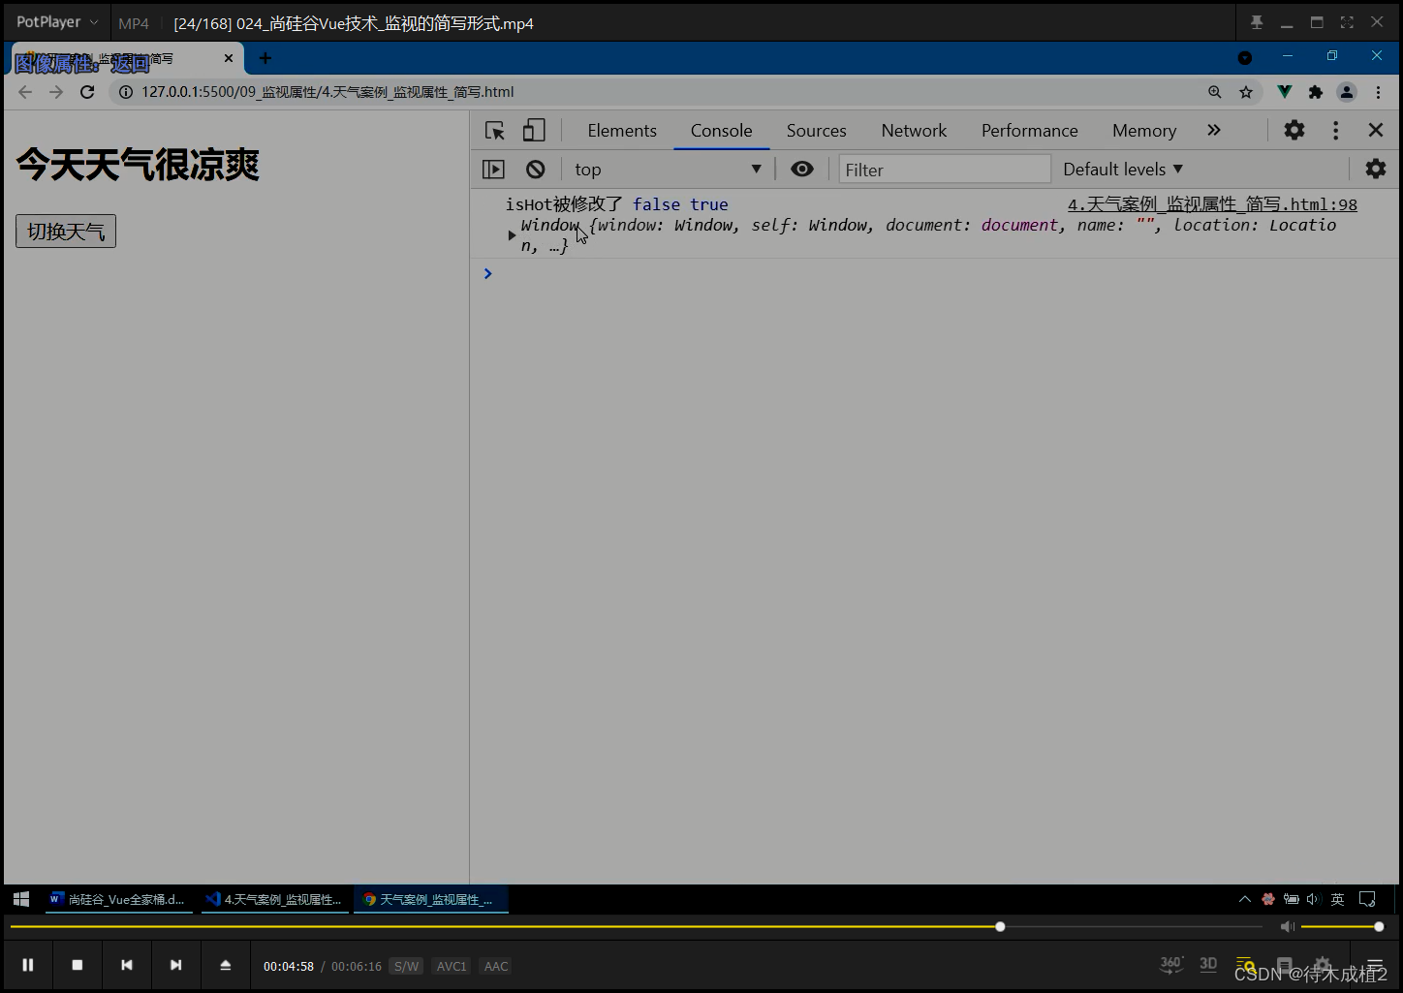The height and width of the screenshot is (993, 1403).
Task: Adjust the PotPlayer volume slider
Action: point(1340,927)
